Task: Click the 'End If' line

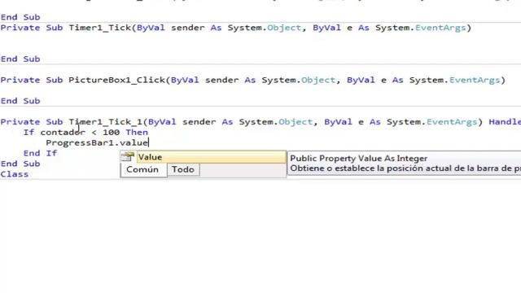Action: (40, 153)
